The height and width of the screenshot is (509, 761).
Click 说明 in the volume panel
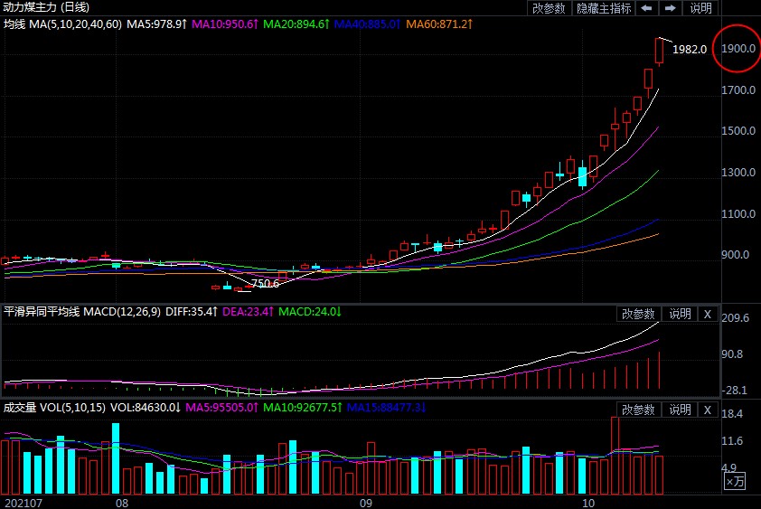[x=679, y=410]
